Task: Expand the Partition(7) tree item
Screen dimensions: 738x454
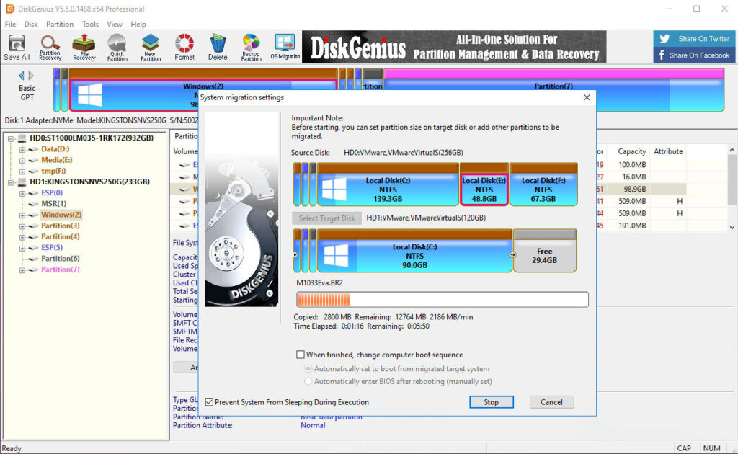Action: pos(22,269)
